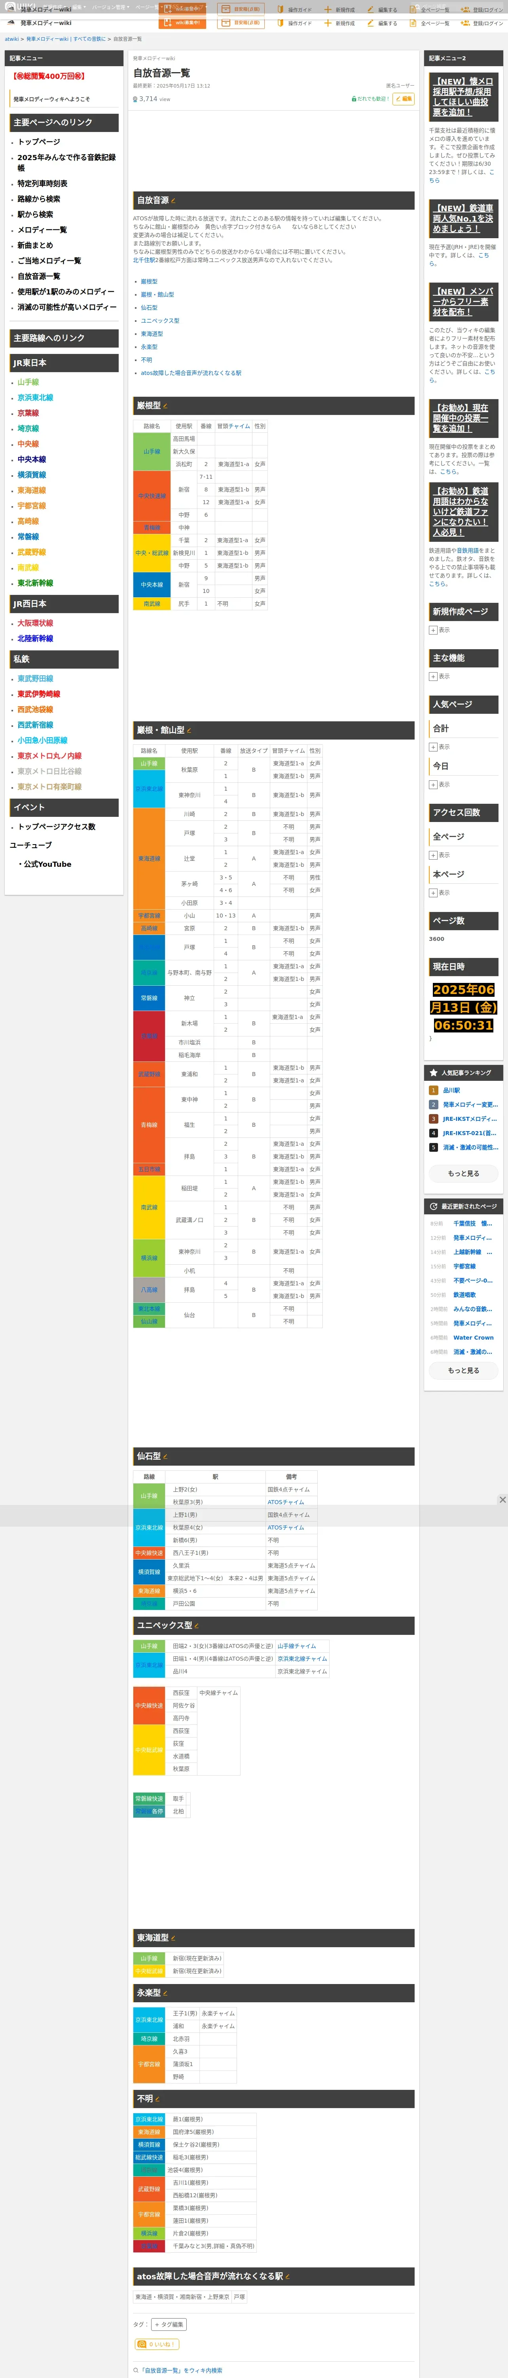Open ご当地メロディー一覧 in left menu
The image size is (508, 2378).
tap(49, 260)
